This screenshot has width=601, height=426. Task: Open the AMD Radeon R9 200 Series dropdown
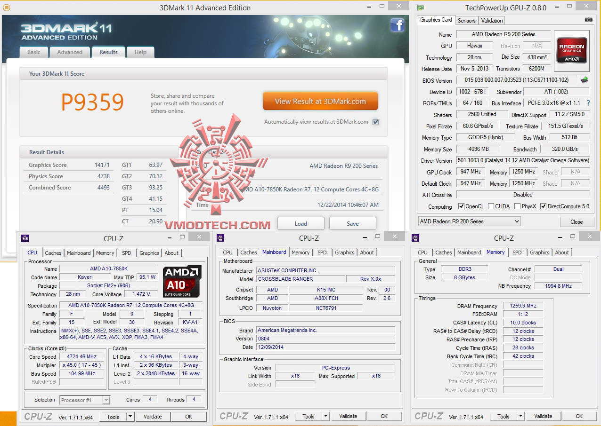[469, 221]
